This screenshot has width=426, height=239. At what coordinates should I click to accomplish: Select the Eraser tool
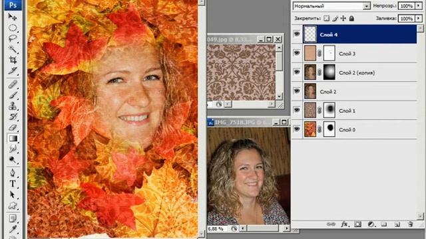pos(13,127)
